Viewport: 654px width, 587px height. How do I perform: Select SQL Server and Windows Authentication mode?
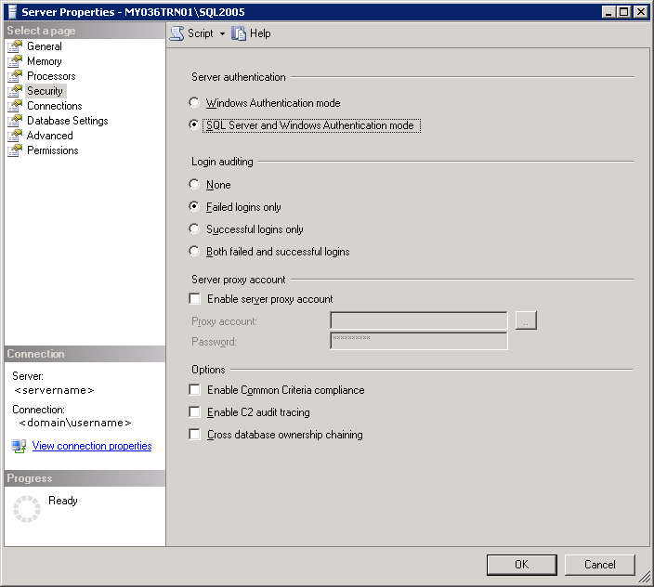tap(194, 124)
